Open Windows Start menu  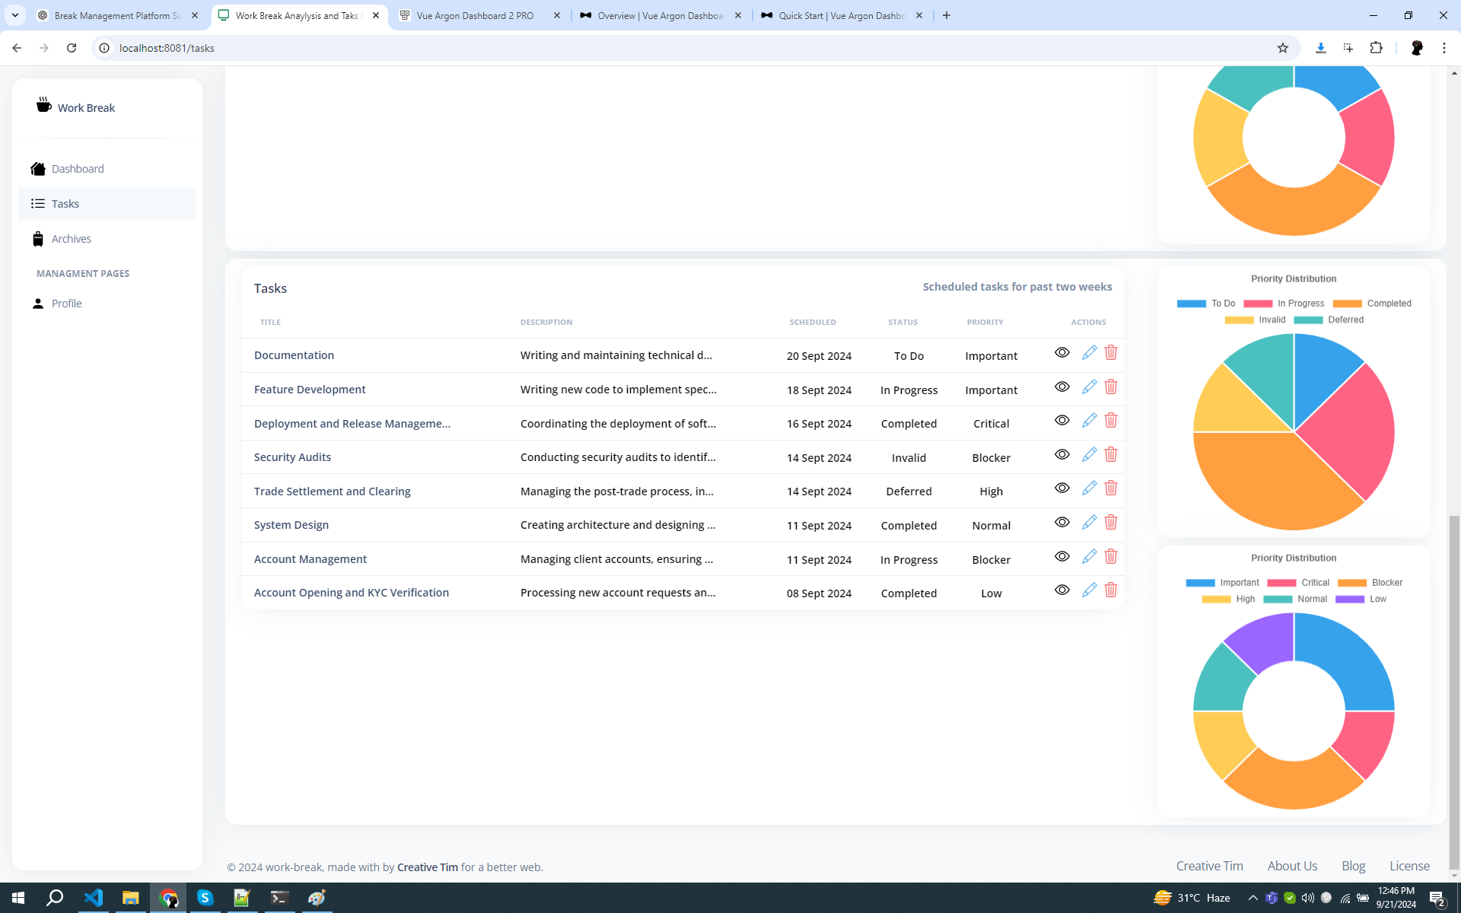[x=18, y=898]
